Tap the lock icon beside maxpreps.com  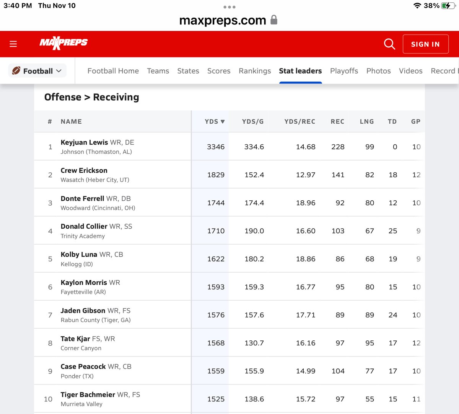click(x=274, y=20)
